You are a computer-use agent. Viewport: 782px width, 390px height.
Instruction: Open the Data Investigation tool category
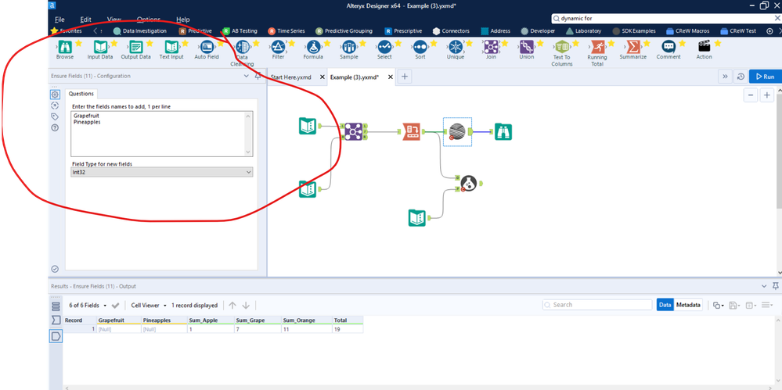point(139,31)
